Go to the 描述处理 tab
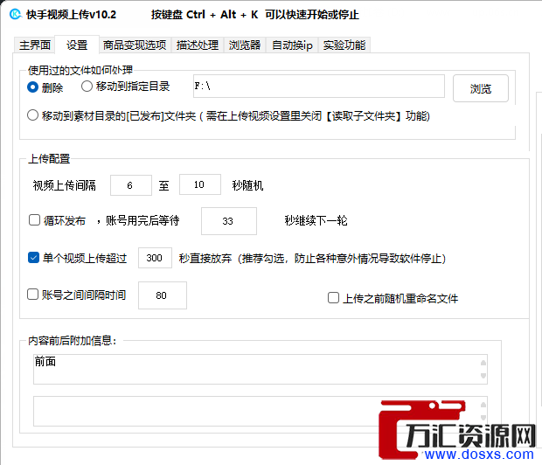This screenshot has height=465, width=542. point(198,45)
